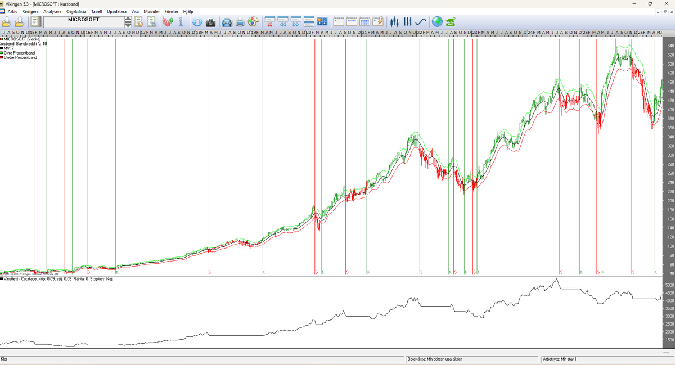Click the window icon with right arrows
The width and height of the screenshot is (675, 365).
click(x=296, y=22)
